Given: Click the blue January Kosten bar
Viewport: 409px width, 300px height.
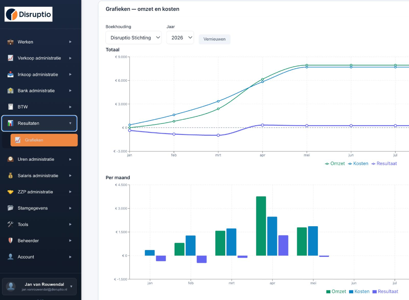Looking at the screenshot, I should tap(150, 253).
